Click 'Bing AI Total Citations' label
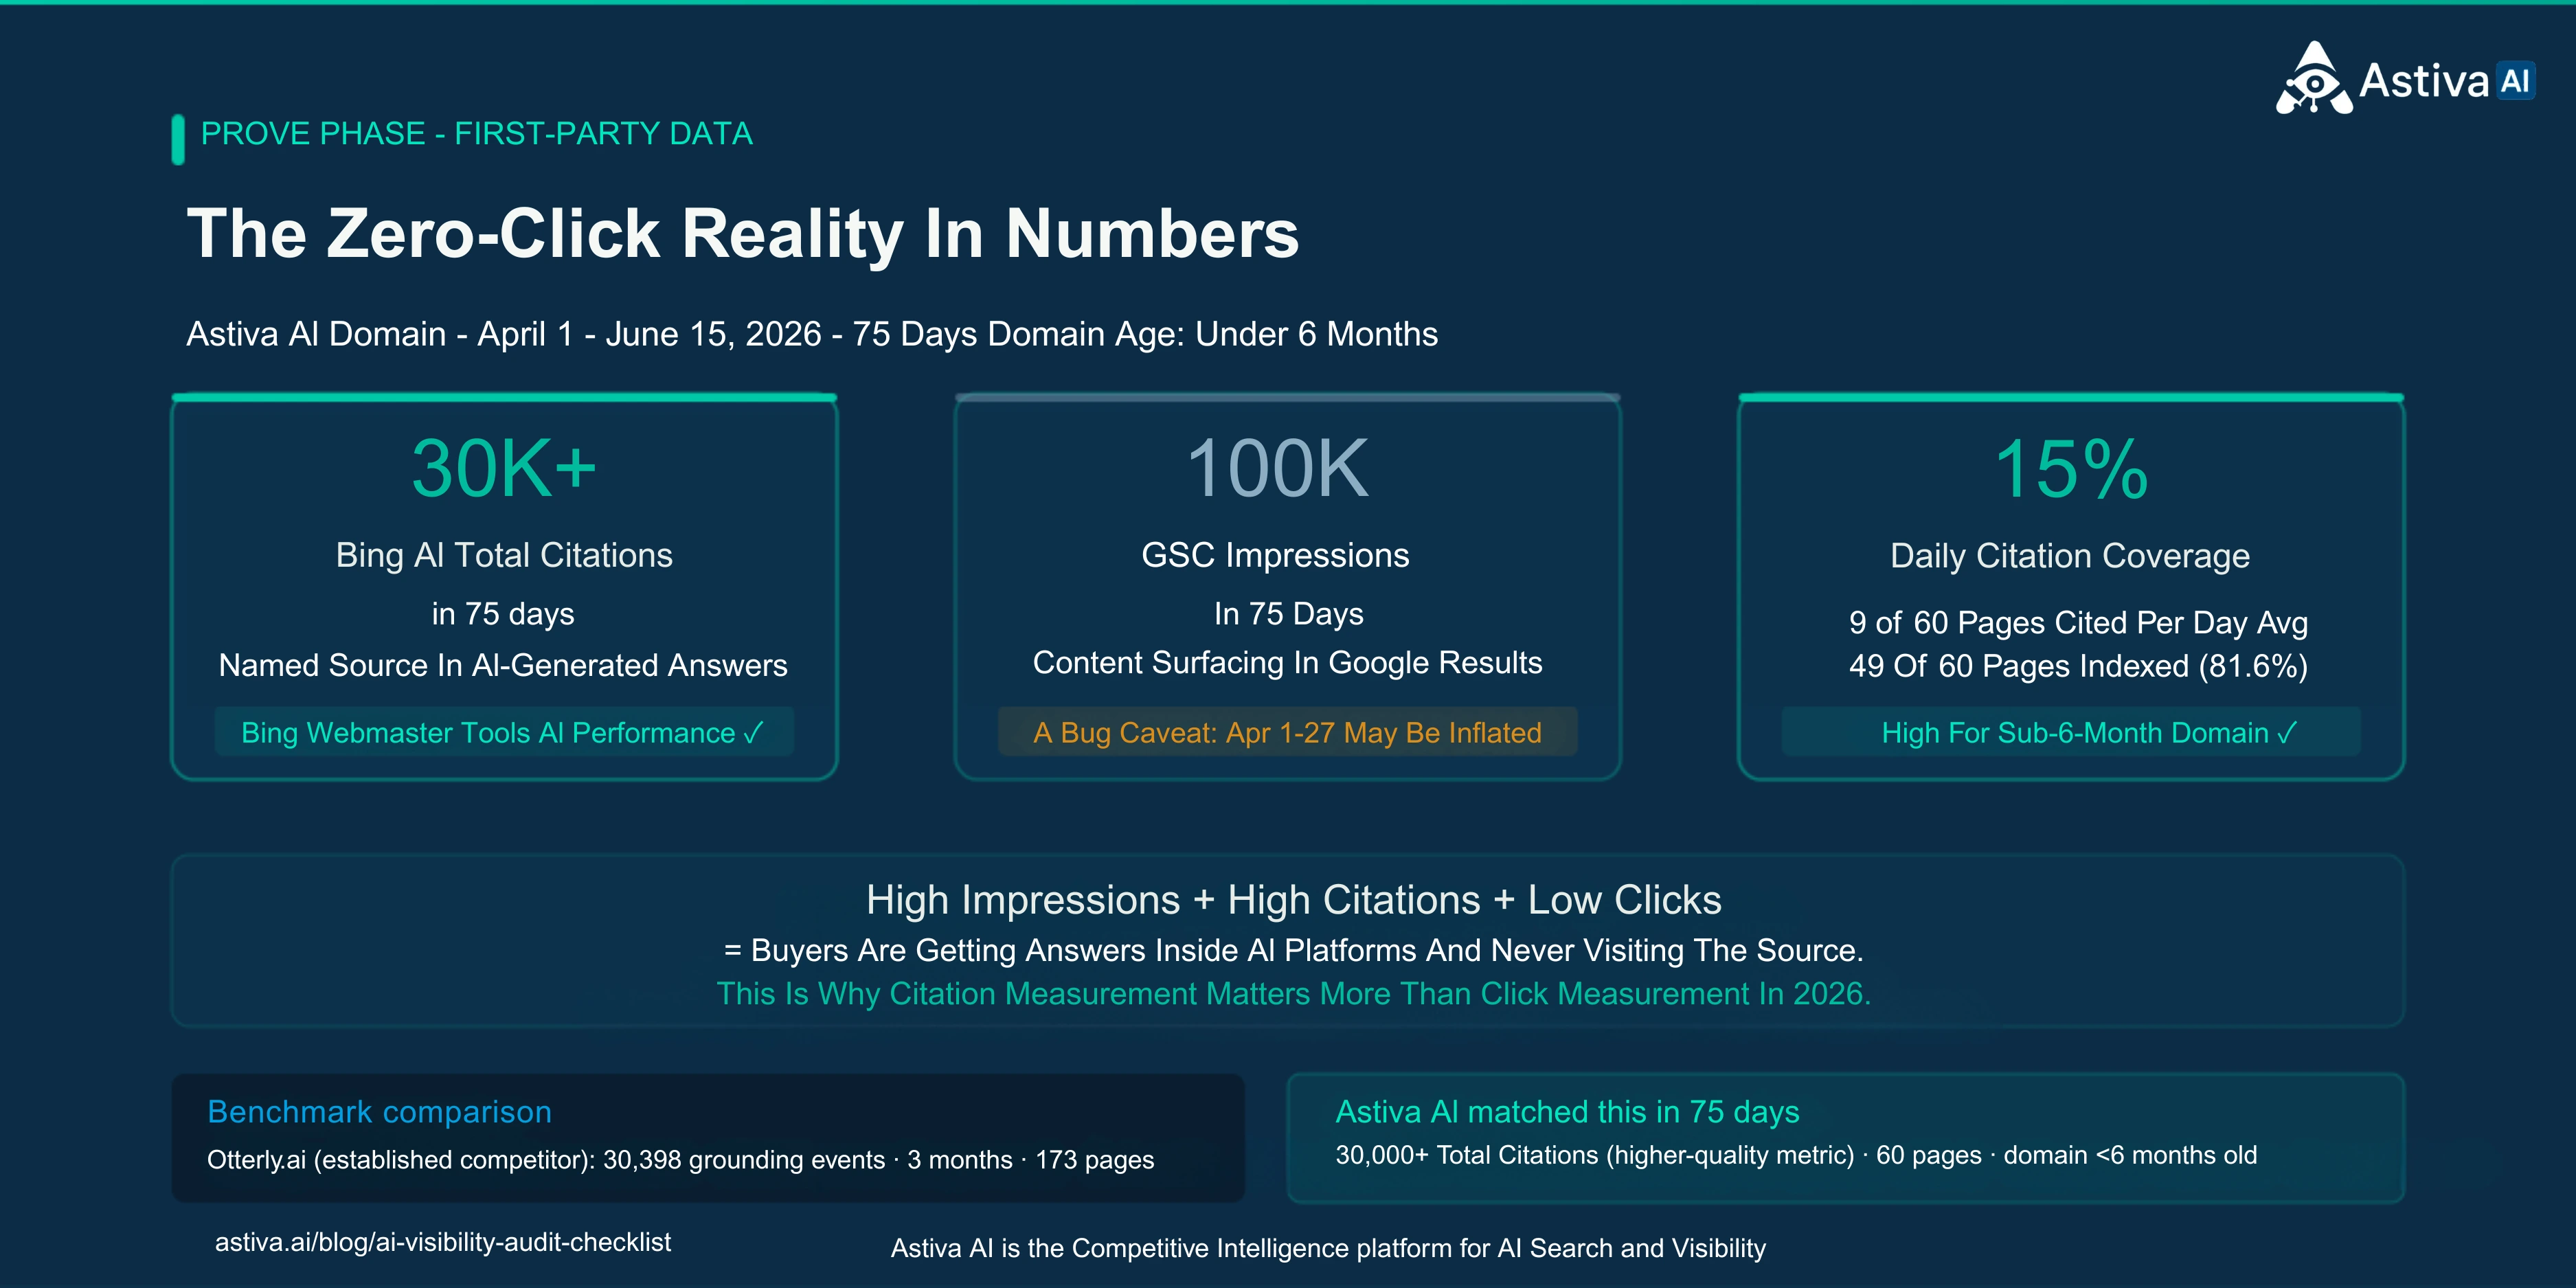The width and height of the screenshot is (2576, 1288). click(x=504, y=555)
